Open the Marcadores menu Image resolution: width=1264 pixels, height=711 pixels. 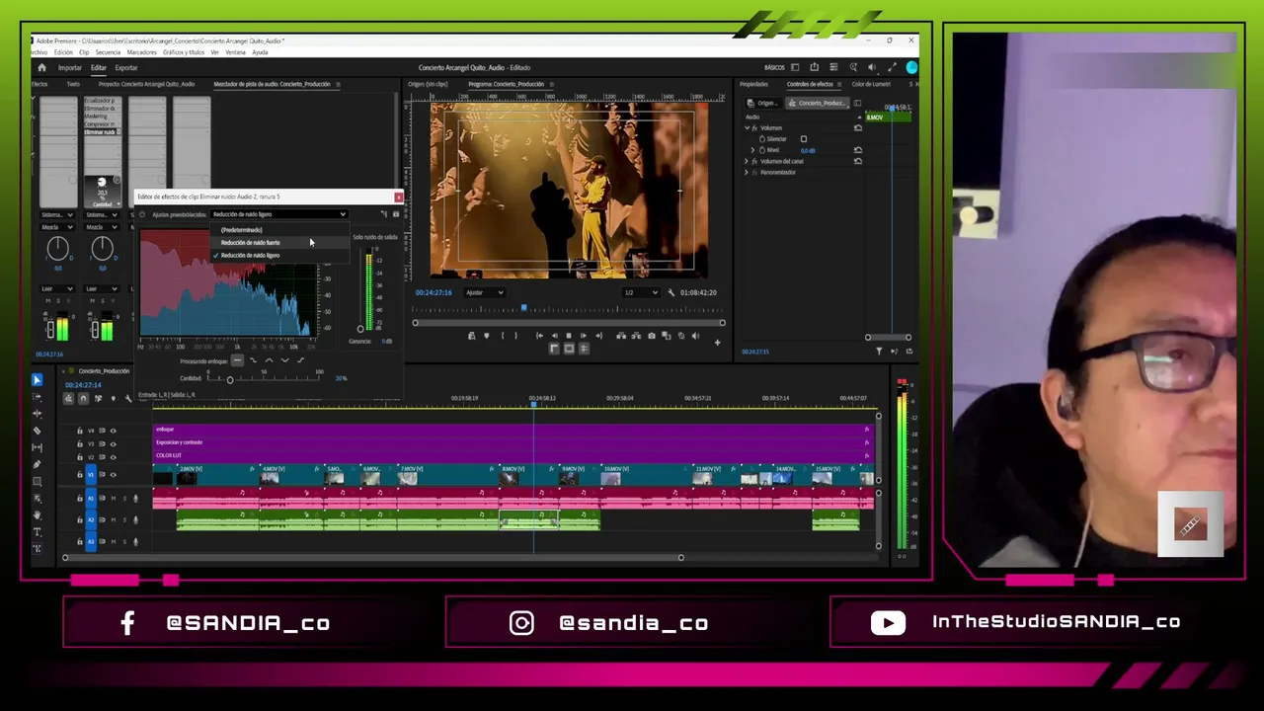(x=142, y=52)
